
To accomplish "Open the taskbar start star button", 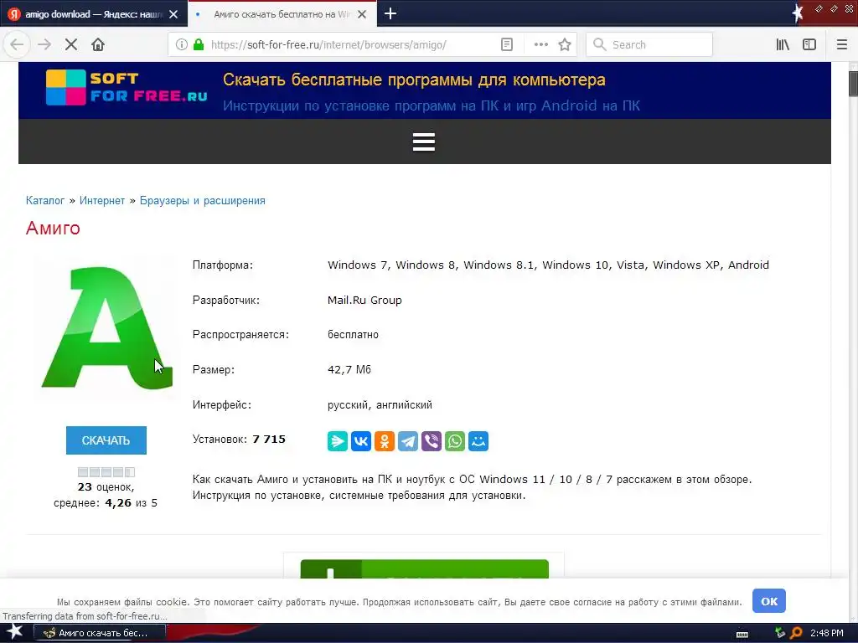I will coord(14,633).
